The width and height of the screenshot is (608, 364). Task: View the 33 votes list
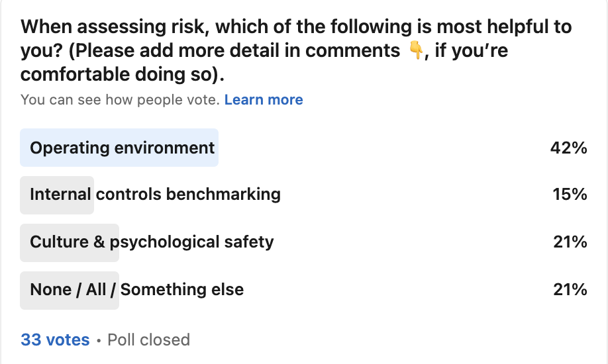(x=55, y=340)
